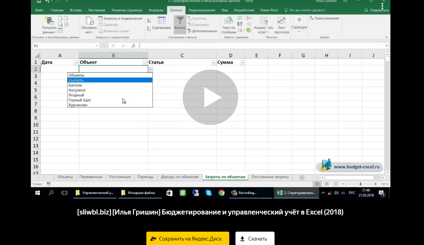Click the Скачать download button

(255, 238)
